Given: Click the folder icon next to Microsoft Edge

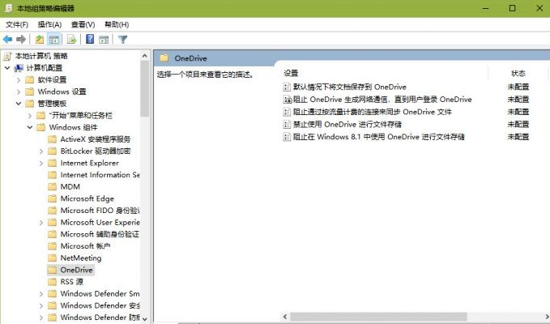Looking at the screenshot, I should (x=52, y=198).
